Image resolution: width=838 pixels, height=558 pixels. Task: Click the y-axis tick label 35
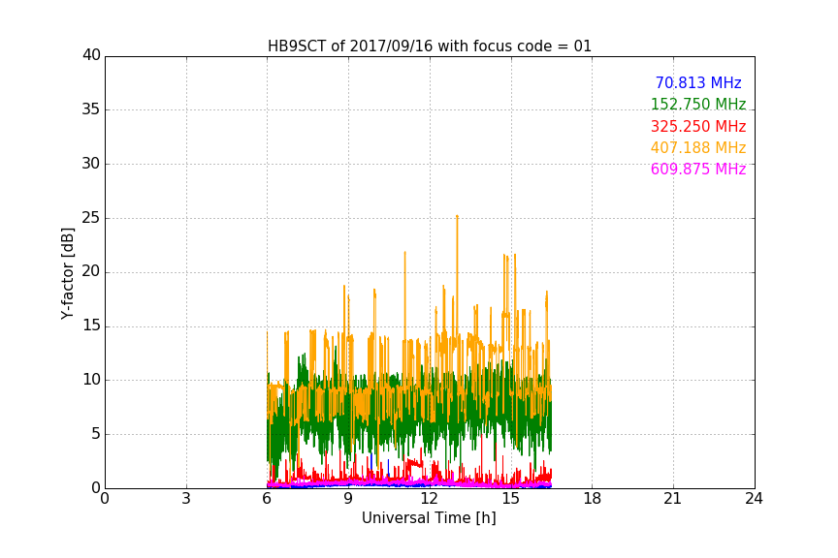[91, 109]
